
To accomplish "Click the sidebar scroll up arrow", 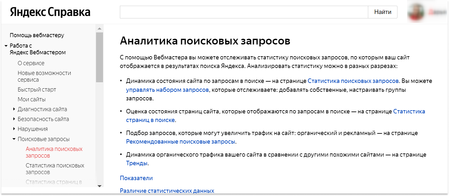I will tap(99, 28).
